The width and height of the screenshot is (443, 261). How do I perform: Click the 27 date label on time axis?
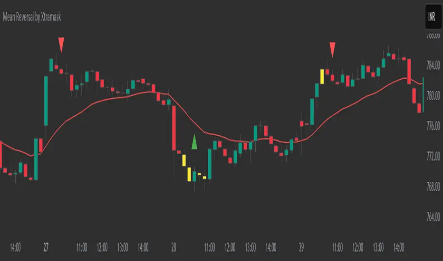tap(46, 247)
